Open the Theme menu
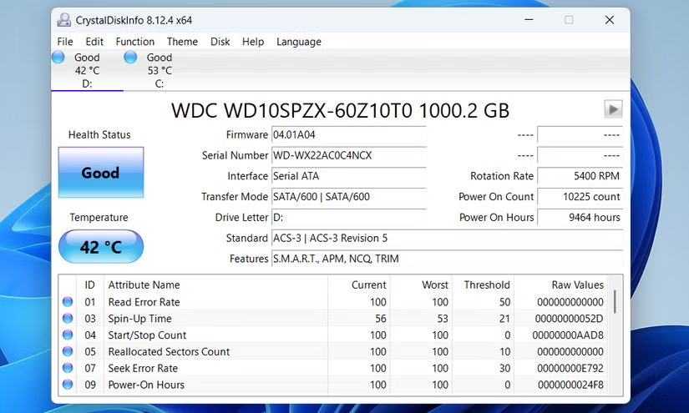The image size is (689, 413). pyautogui.click(x=182, y=42)
